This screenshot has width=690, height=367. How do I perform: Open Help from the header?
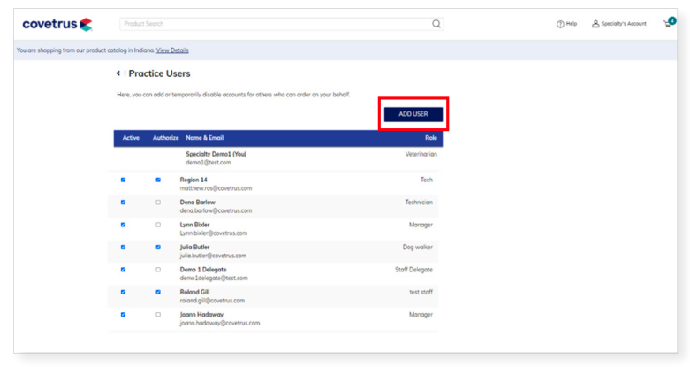coord(567,24)
